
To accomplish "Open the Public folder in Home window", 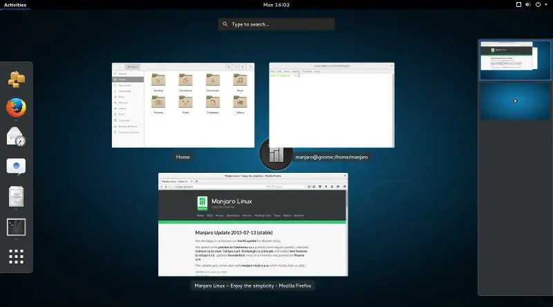I will [x=185, y=104].
